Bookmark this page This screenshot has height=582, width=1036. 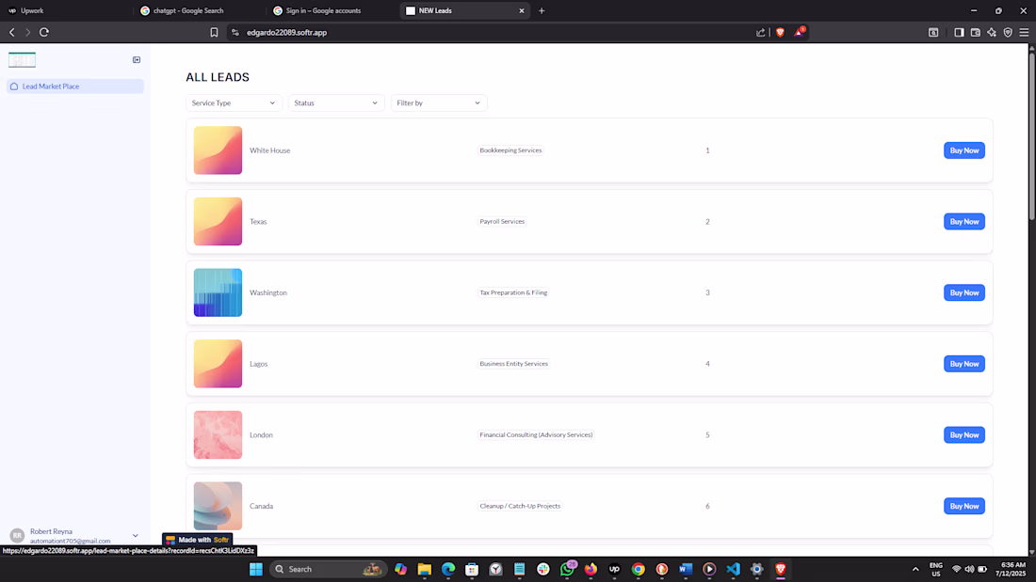pyautogui.click(x=214, y=32)
